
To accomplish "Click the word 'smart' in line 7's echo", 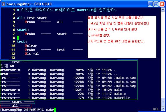I will point(62,34).
